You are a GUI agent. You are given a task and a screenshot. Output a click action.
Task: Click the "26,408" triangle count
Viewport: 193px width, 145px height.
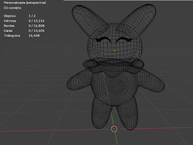pyautogui.click(x=34, y=35)
